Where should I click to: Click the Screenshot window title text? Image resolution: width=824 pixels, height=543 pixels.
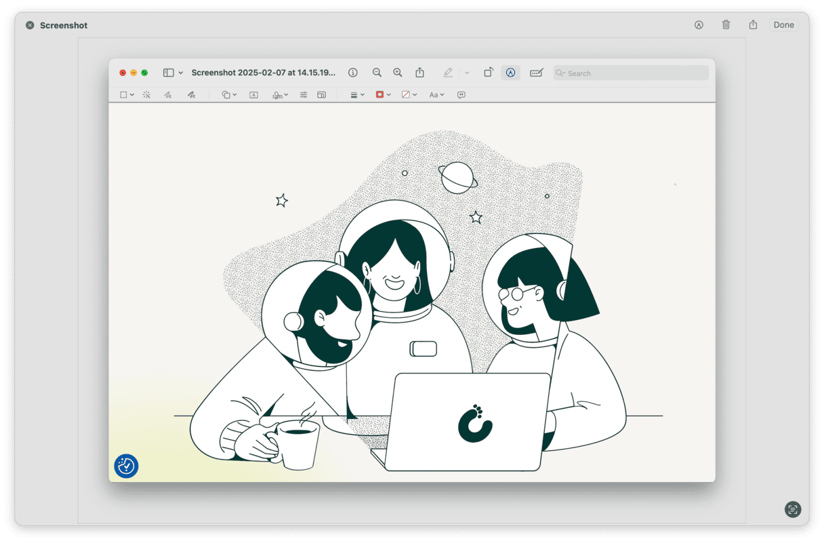tap(64, 25)
